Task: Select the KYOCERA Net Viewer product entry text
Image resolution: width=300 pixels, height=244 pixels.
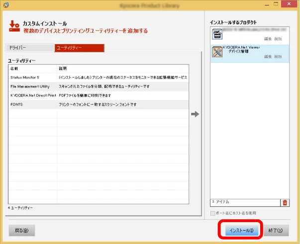Action: click(x=241, y=49)
